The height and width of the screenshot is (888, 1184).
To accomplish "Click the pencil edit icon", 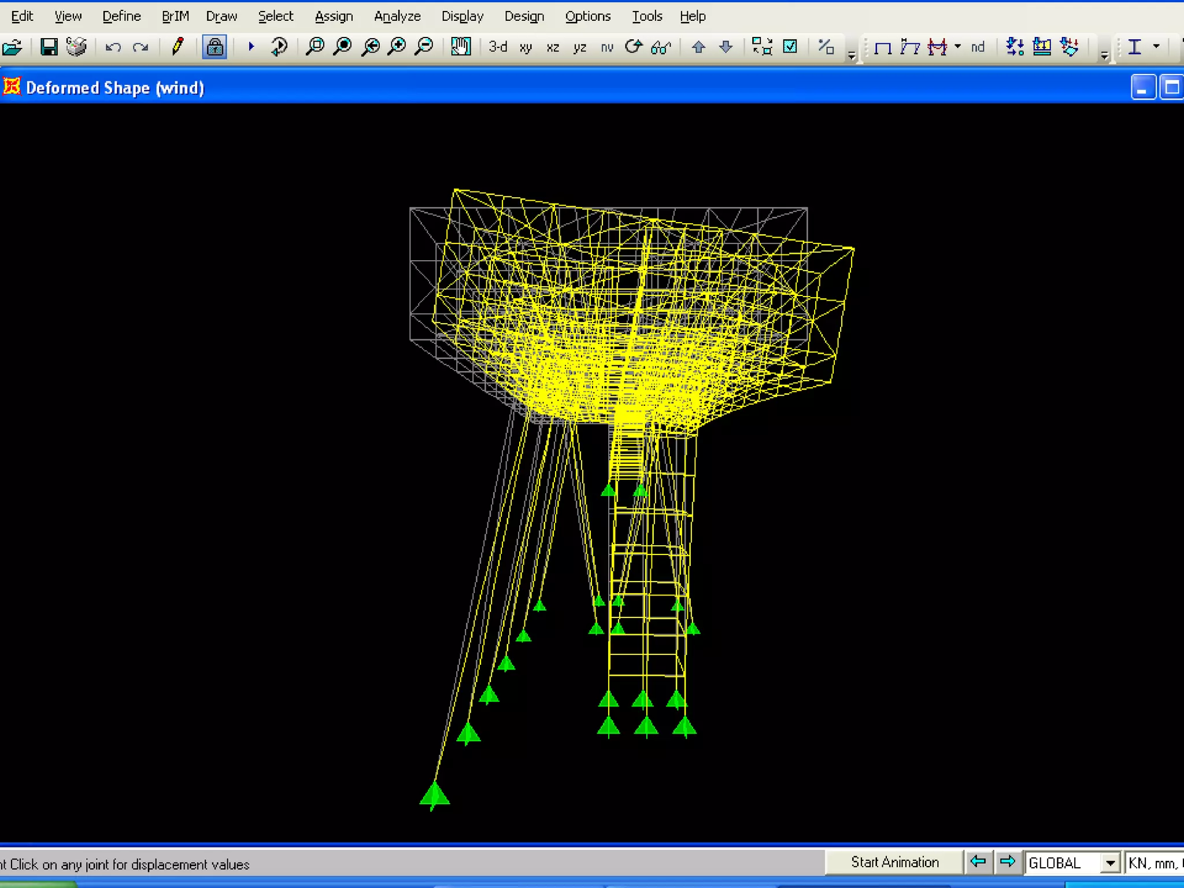I will 177,46.
